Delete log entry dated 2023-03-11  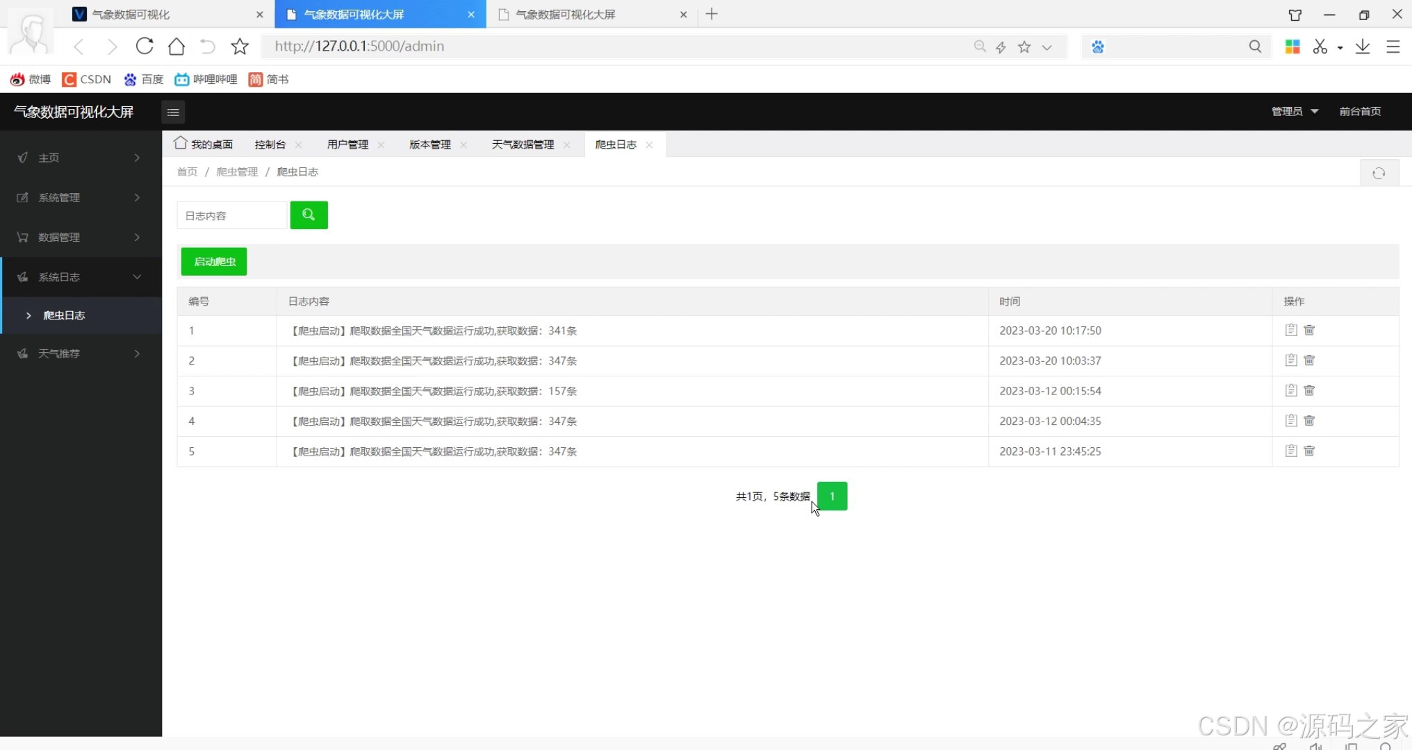coord(1309,451)
